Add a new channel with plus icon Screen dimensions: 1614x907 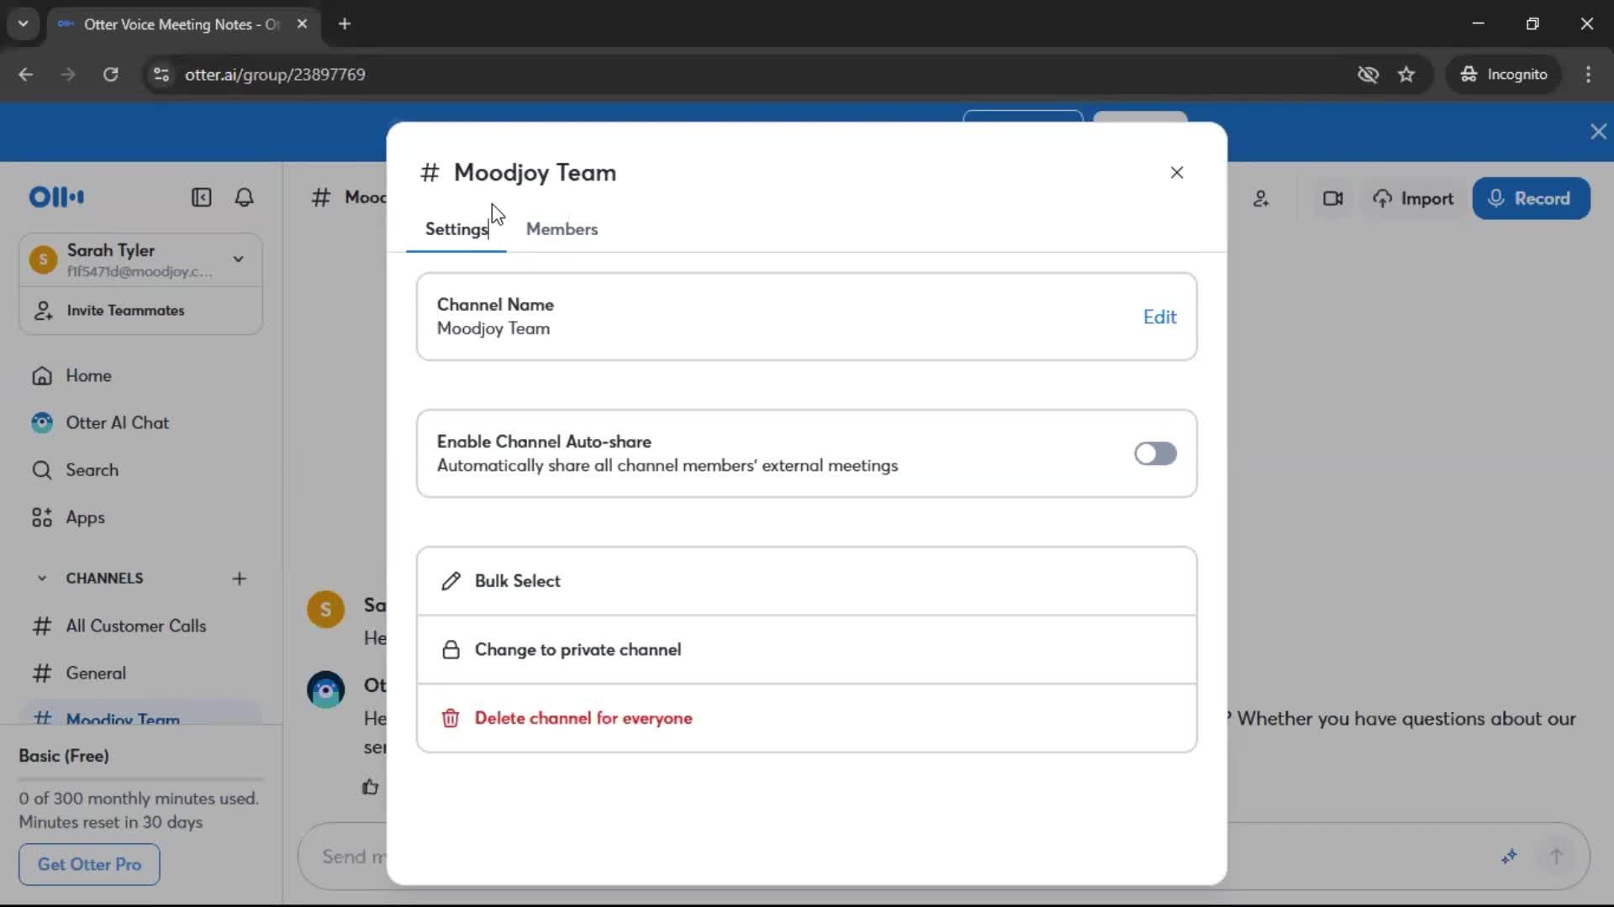click(239, 579)
